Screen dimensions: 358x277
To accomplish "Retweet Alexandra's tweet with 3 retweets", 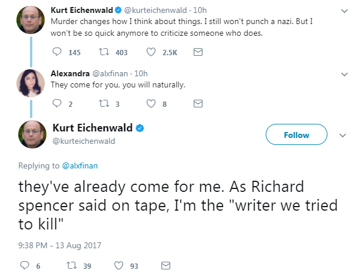I will pyautogui.click(x=104, y=103).
